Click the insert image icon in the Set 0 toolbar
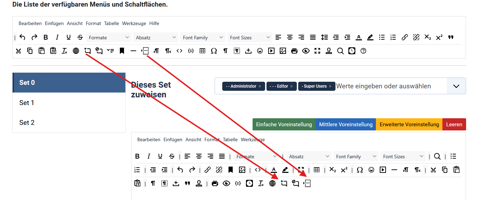Viewport: 479px width, 200px height. click(x=242, y=170)
